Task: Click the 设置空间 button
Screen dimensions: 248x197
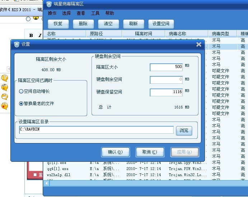Action: [161, 24]
